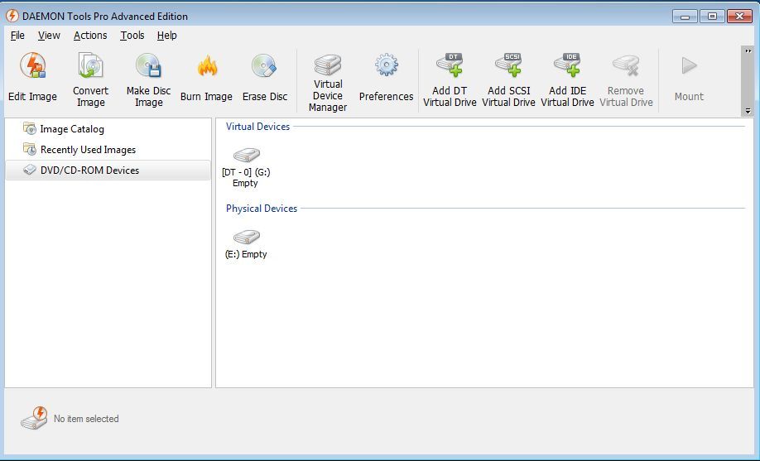Viewport: 760px width, 461px height.
Task: Select the Erase Disc tool
Action: coord(265,78)
